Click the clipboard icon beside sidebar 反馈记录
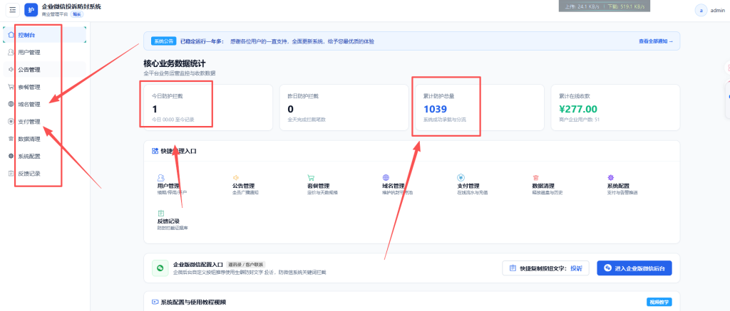Screen dimensions: 730x311 [11, 174]
